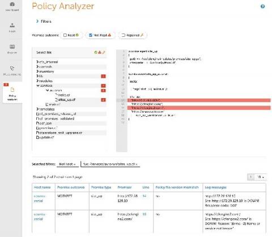
Task: Click the red badge on the lib row
Action: coord(103,76)
